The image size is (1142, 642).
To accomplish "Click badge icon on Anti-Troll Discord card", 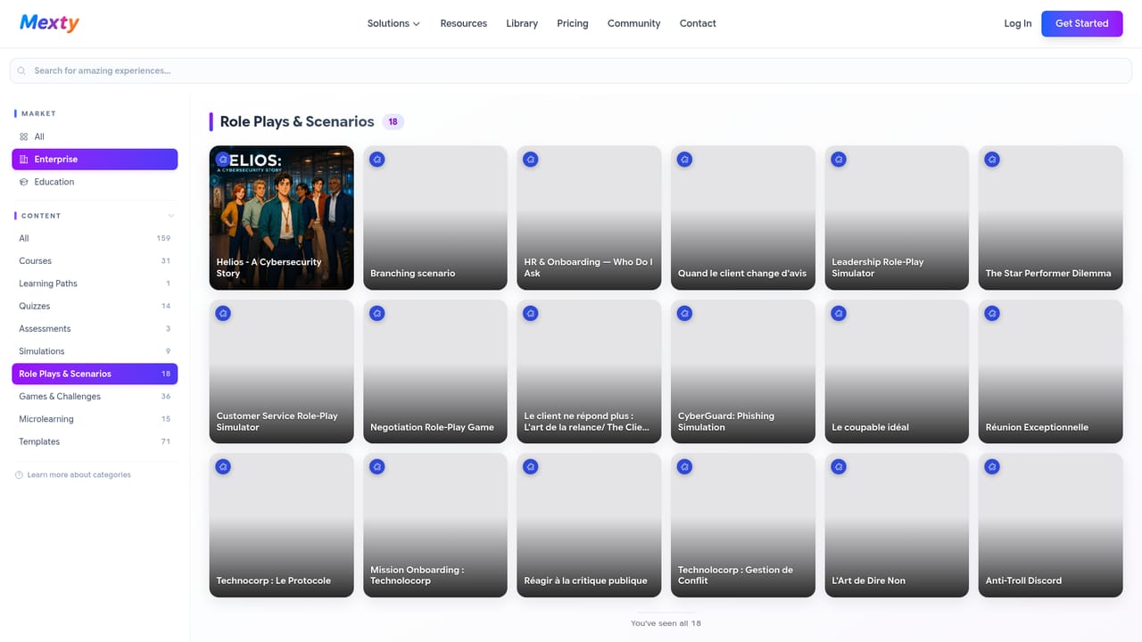I will pos(992,466).
